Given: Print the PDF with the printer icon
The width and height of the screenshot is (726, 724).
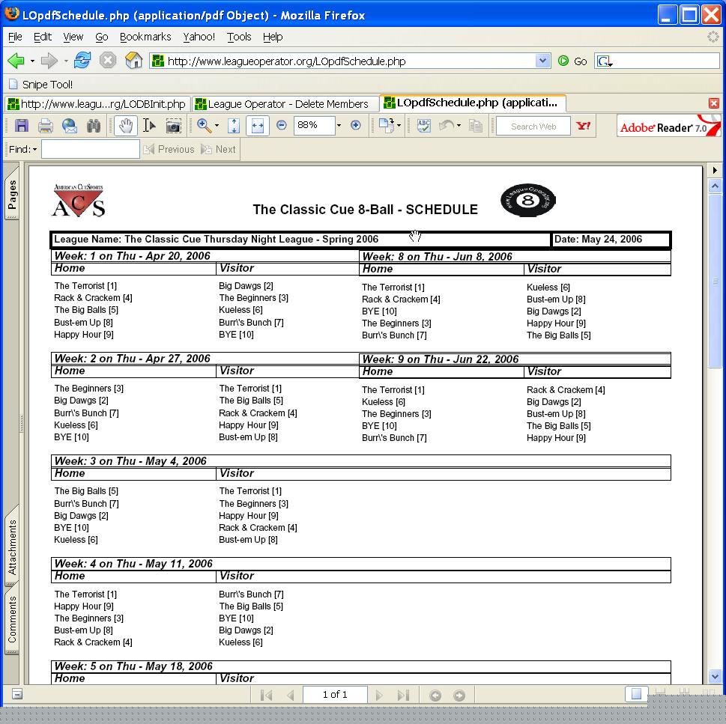Looking at the screenshot, I should pyautogui.click(x=45, y=126).
